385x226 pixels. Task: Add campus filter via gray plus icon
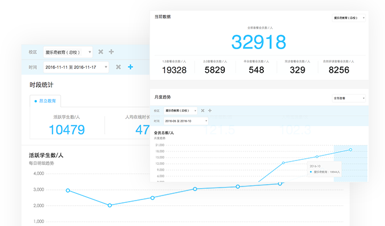(x=111, y=52)
